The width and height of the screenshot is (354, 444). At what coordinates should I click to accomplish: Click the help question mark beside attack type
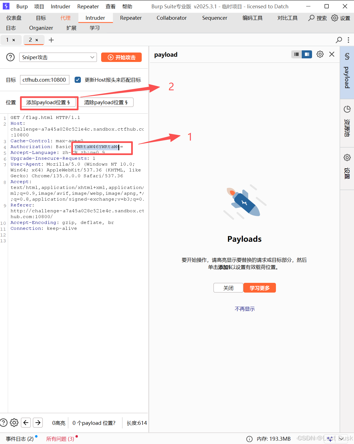(10, 57)
